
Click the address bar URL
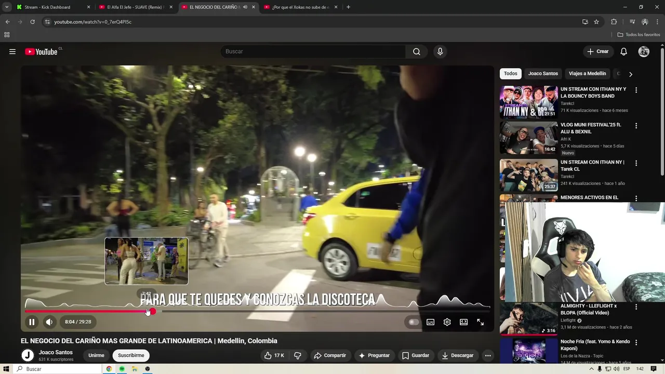pyautogui.click(x=93, y=22)
